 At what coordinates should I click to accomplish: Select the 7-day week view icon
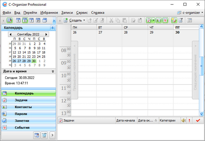31,20
